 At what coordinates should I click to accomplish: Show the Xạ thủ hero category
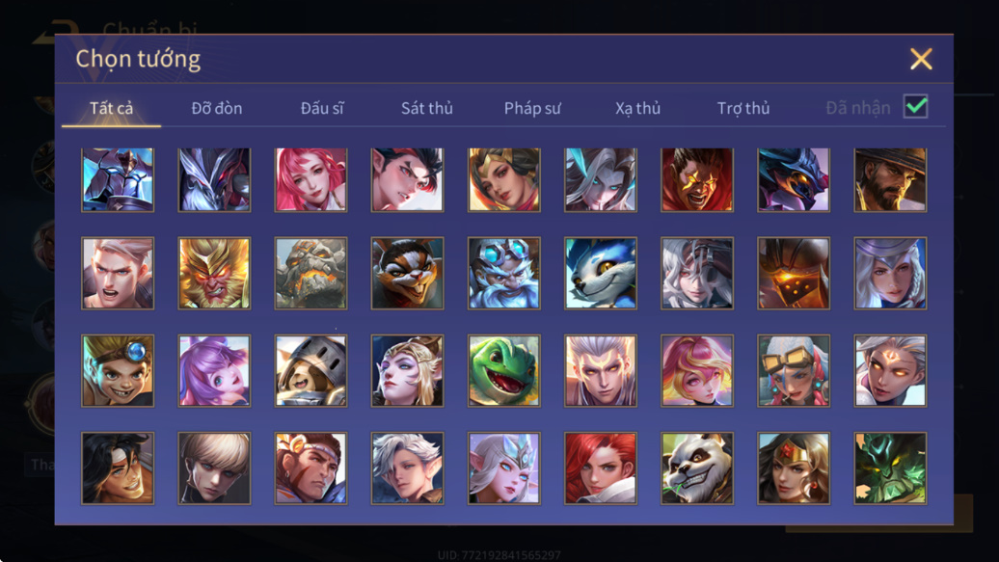click(x=637, y=108)
